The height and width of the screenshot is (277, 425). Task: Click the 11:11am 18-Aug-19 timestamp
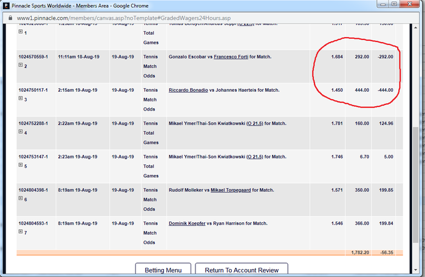78,56
